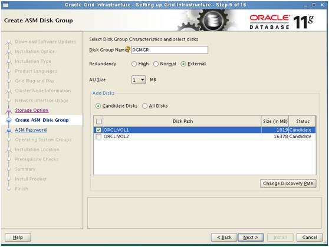Screen dimensions: 329x247
Task: Uncheck the ORCL:VOL1 disk checkbox
Action: tap(98, 130)
